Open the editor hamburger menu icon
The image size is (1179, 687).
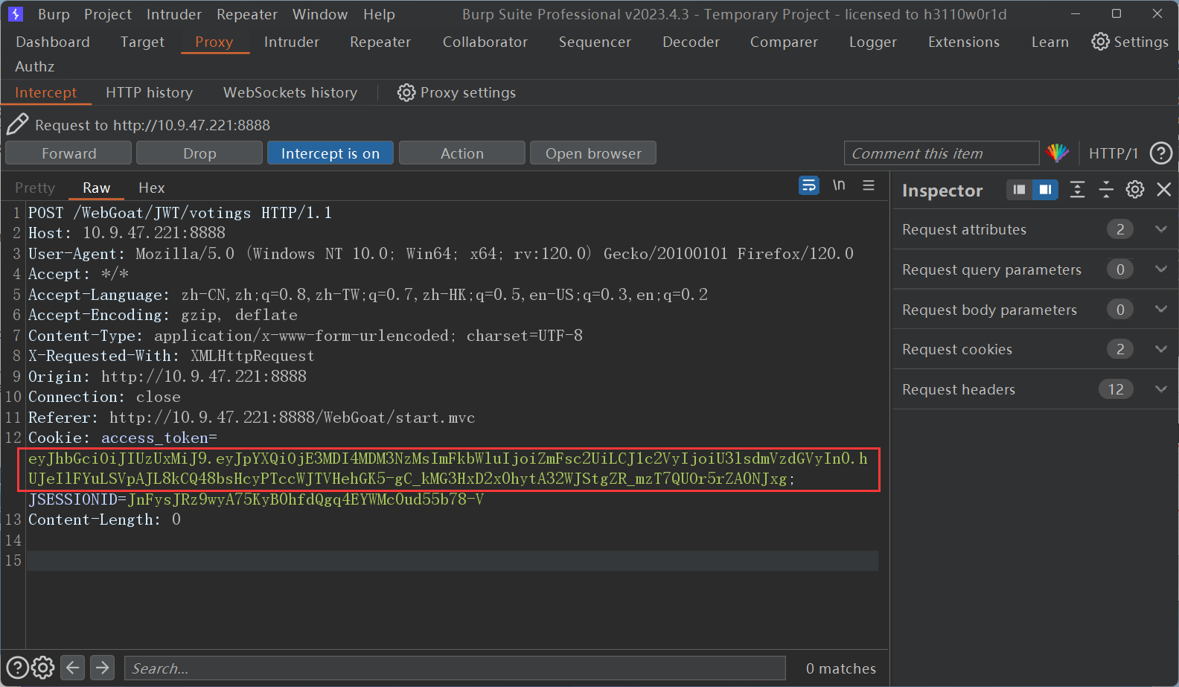[869, 185]
